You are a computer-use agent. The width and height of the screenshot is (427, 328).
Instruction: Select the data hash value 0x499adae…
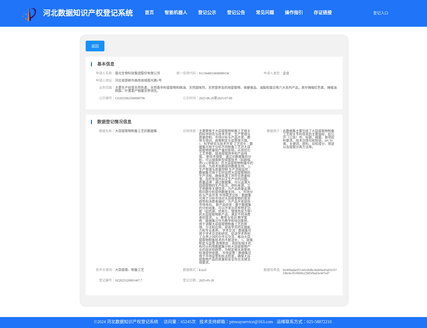tap(310, 272)
